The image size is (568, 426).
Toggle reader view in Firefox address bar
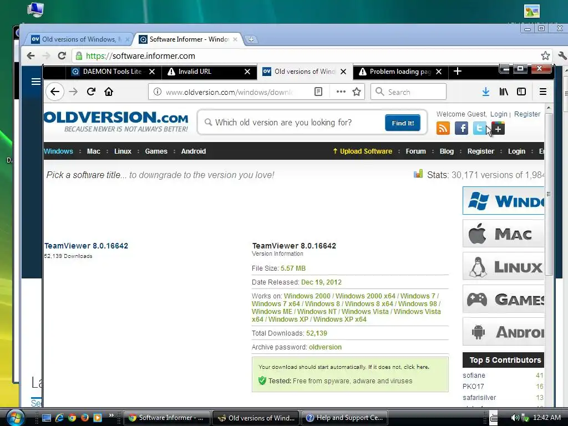[x=318, y=92]
